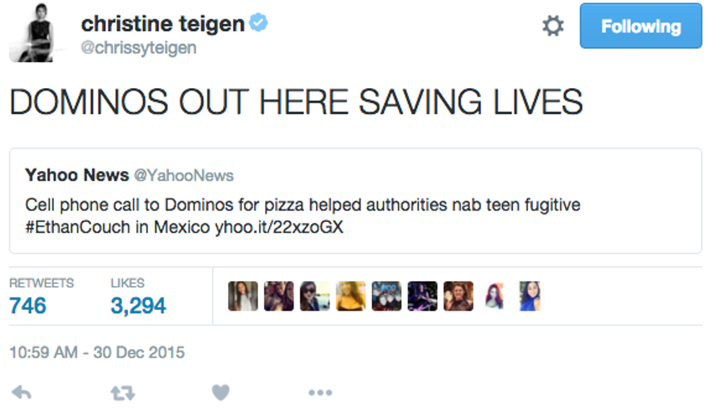The width and height of the screenshot is (707, 411).
Task: Open the christine teigen profile name link
Action: click(x=162, y=24)
